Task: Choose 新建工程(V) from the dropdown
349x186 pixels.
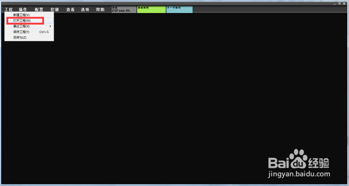Action: tap(29, 15)
